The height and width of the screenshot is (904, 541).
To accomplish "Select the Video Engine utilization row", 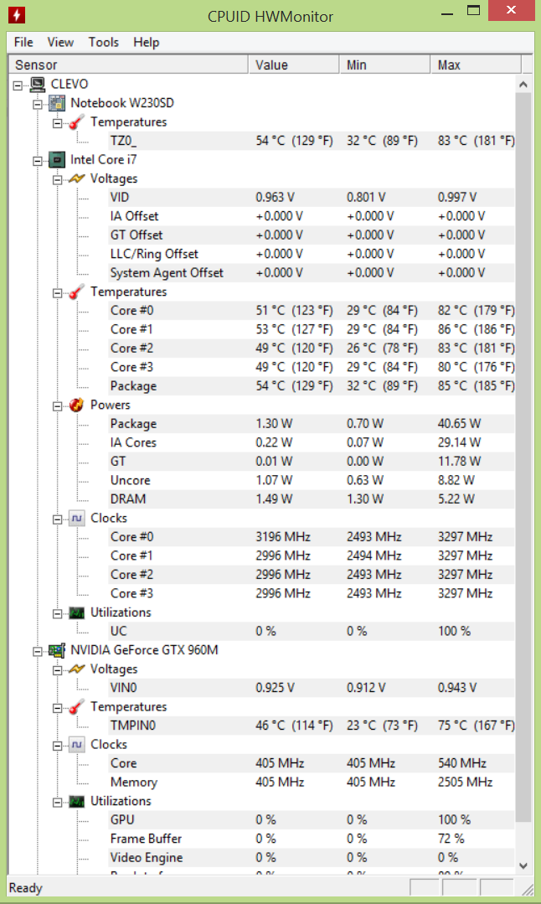I will 312,857.
